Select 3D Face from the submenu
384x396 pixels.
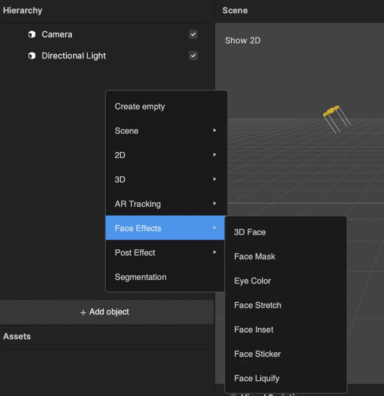click(x=286, y=232)
